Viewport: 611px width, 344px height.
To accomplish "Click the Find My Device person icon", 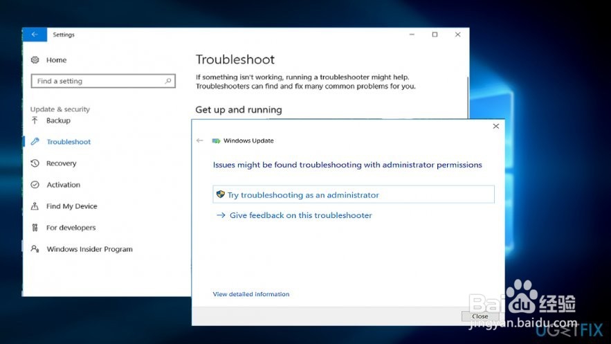I will tap(35, 206).
